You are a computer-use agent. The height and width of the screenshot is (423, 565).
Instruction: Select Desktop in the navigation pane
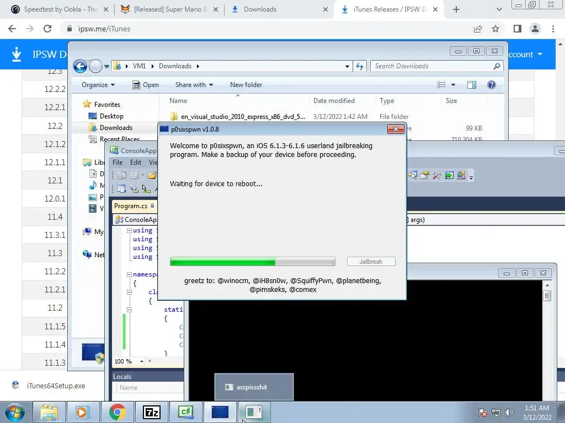[x=111, y=116]
